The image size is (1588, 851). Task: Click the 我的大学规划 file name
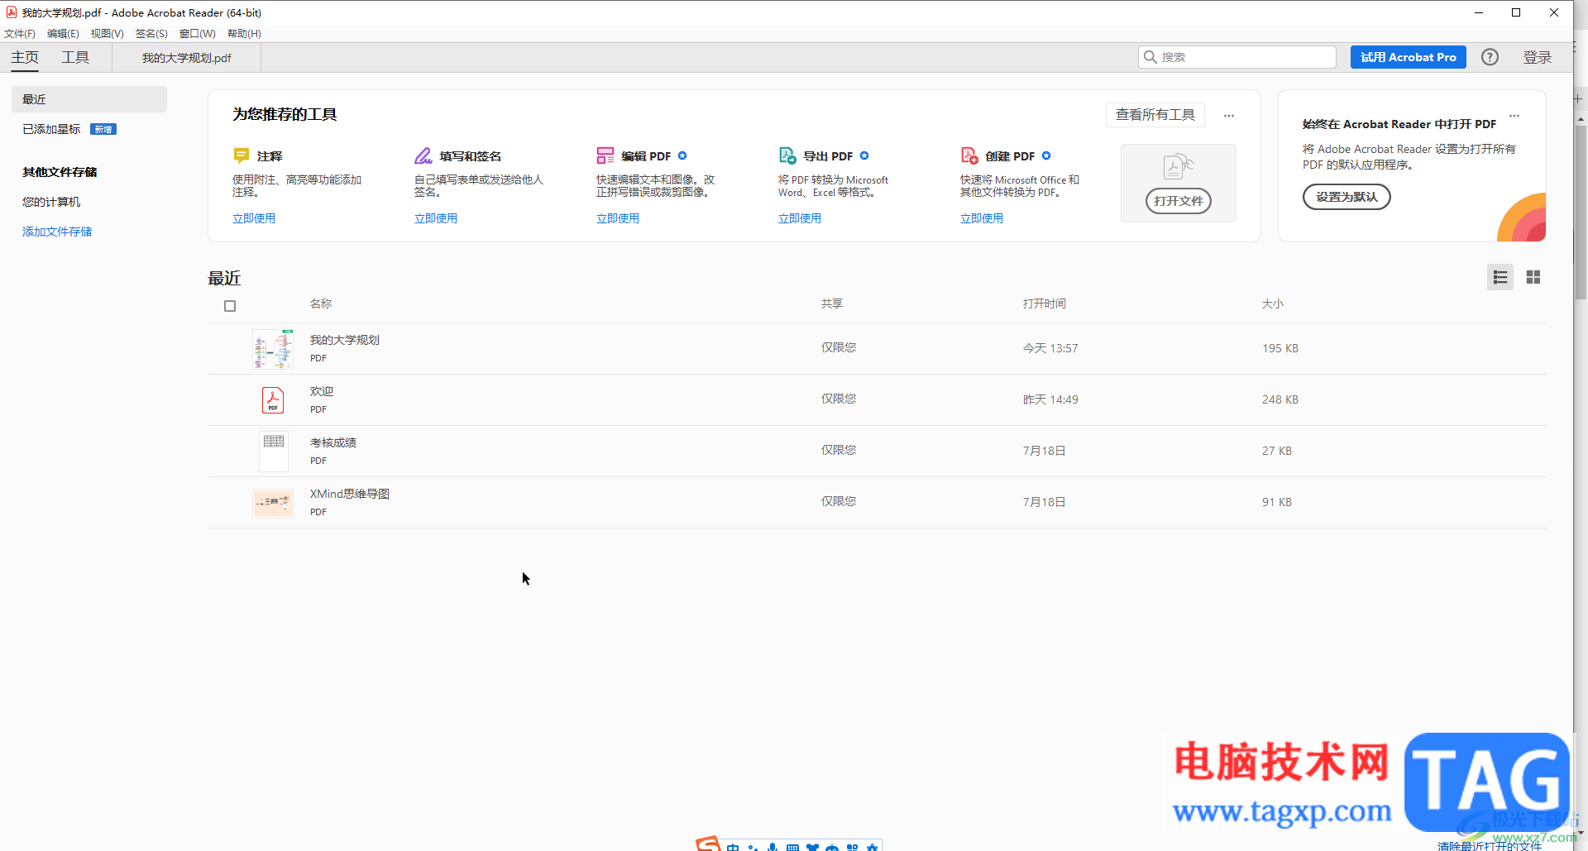point(345,340)
